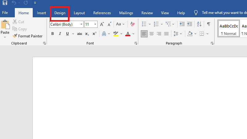Viewport: 247px width, 139px height.
Task: Apply the red font color
Action: point(128,34)
